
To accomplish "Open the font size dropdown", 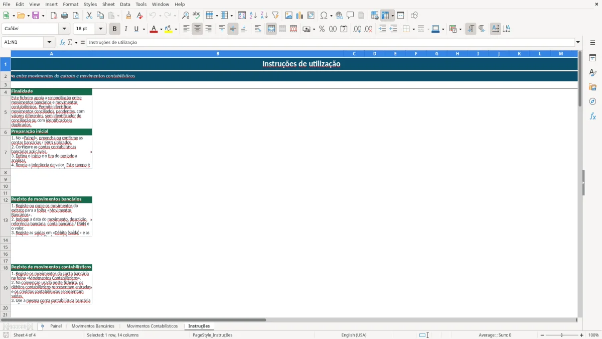I will click(101, 29).
